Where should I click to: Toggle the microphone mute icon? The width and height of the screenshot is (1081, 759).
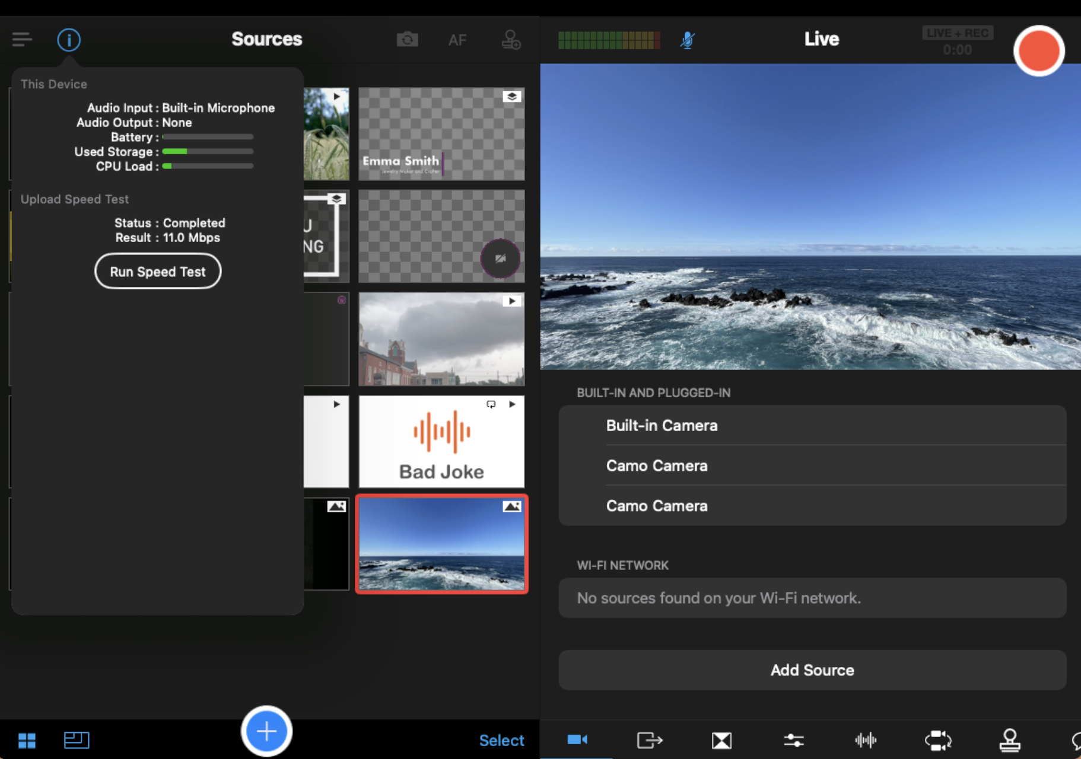click(x=687, y=40)
